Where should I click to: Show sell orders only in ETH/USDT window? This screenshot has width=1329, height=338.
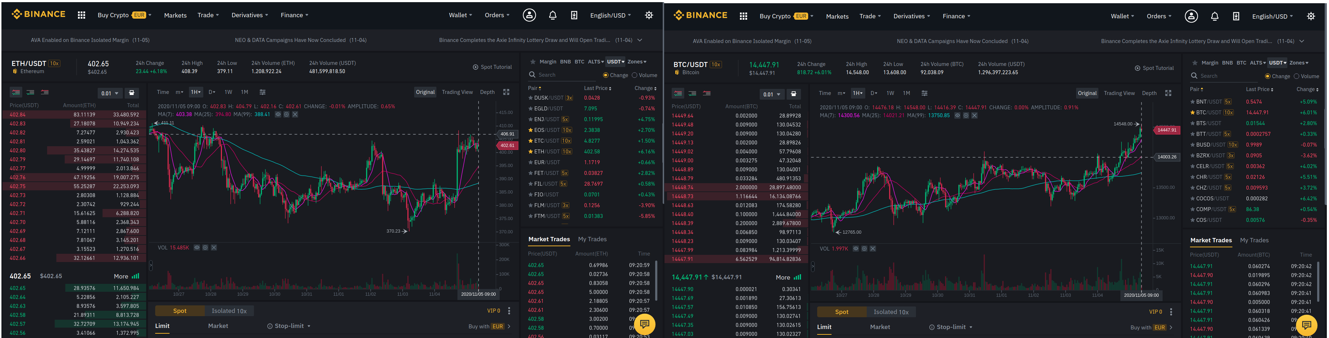tap(45, 92)
